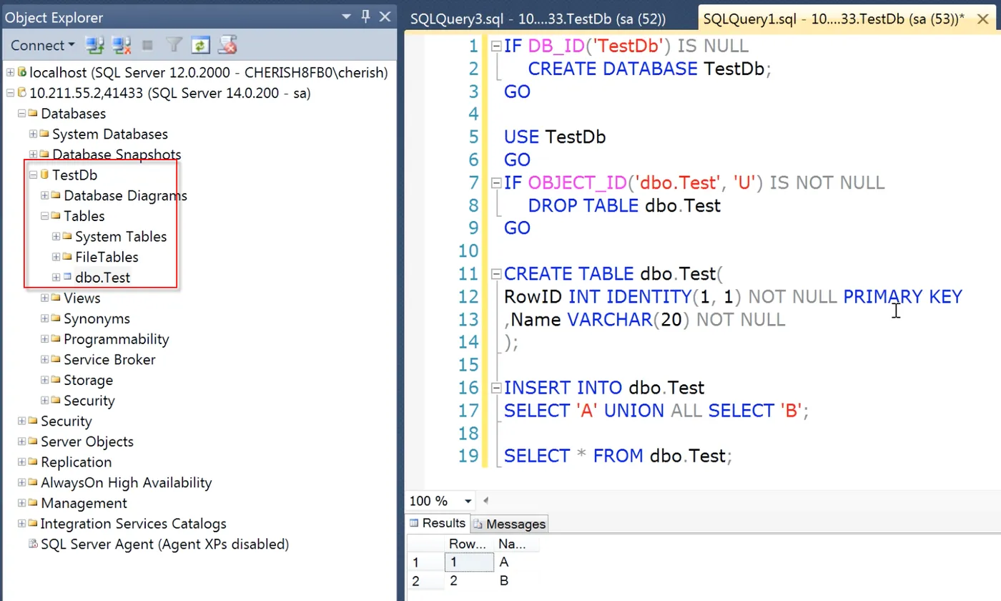Click the Management folder icon
This screenshot has height=601, width=1001.
[x=33, y=503]
